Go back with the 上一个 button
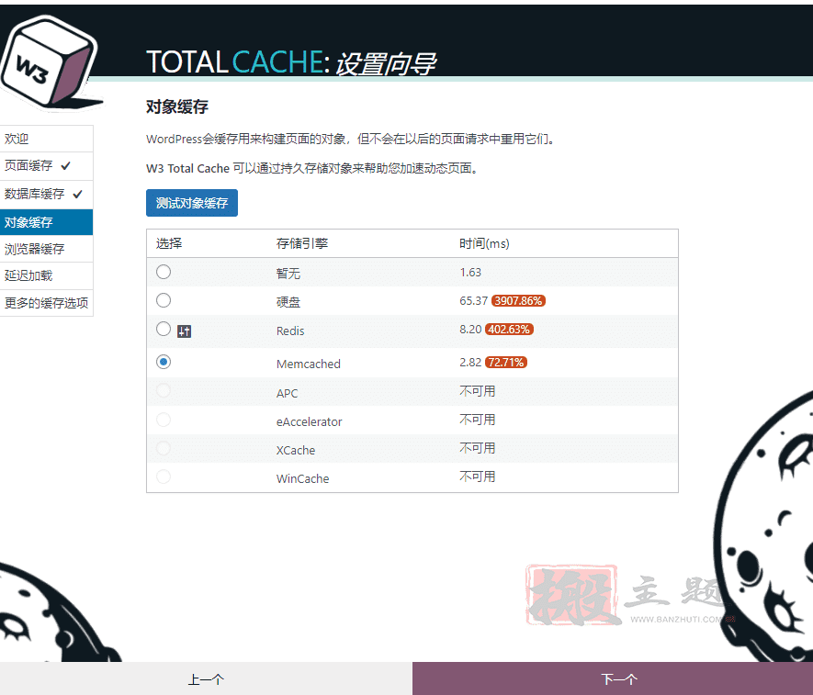 [206, 678]
